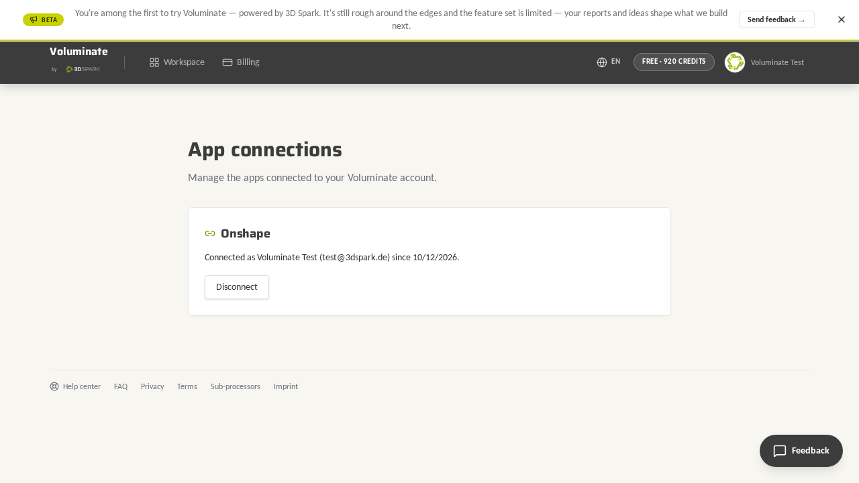
Task: Open the Help center link
Action: [x=75, y=386]
